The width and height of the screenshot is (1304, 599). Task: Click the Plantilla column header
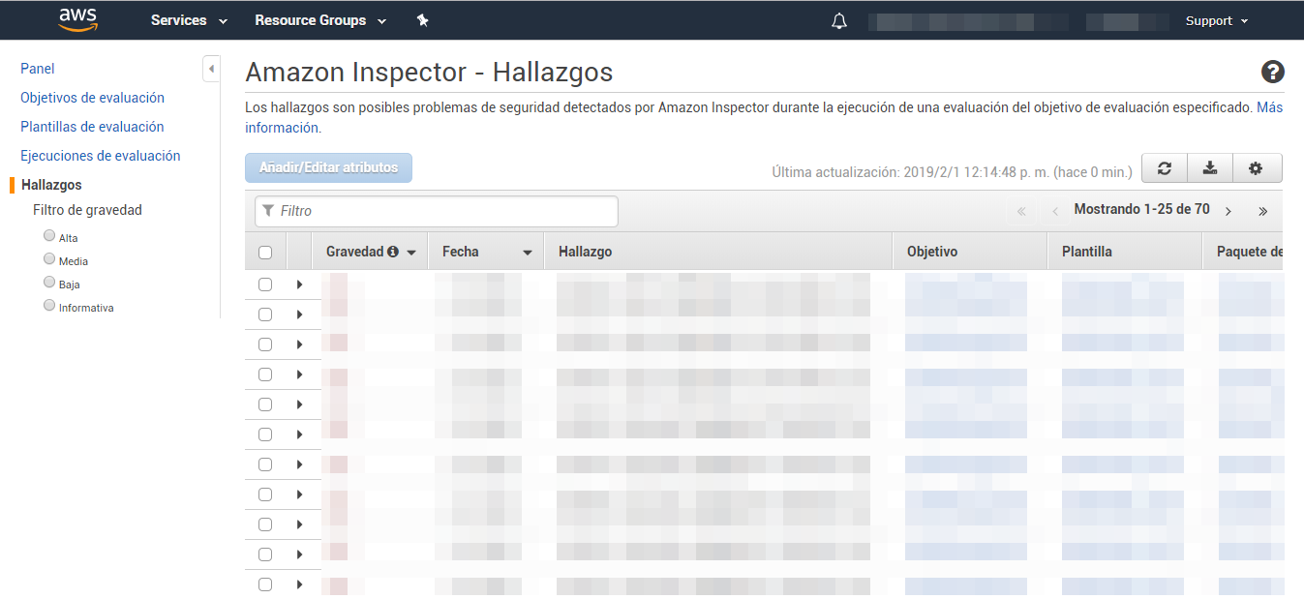(x=1126, y=252)
